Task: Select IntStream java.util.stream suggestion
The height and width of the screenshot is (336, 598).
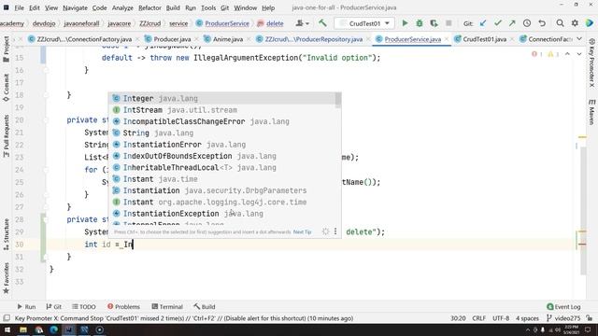Action: 222,110
